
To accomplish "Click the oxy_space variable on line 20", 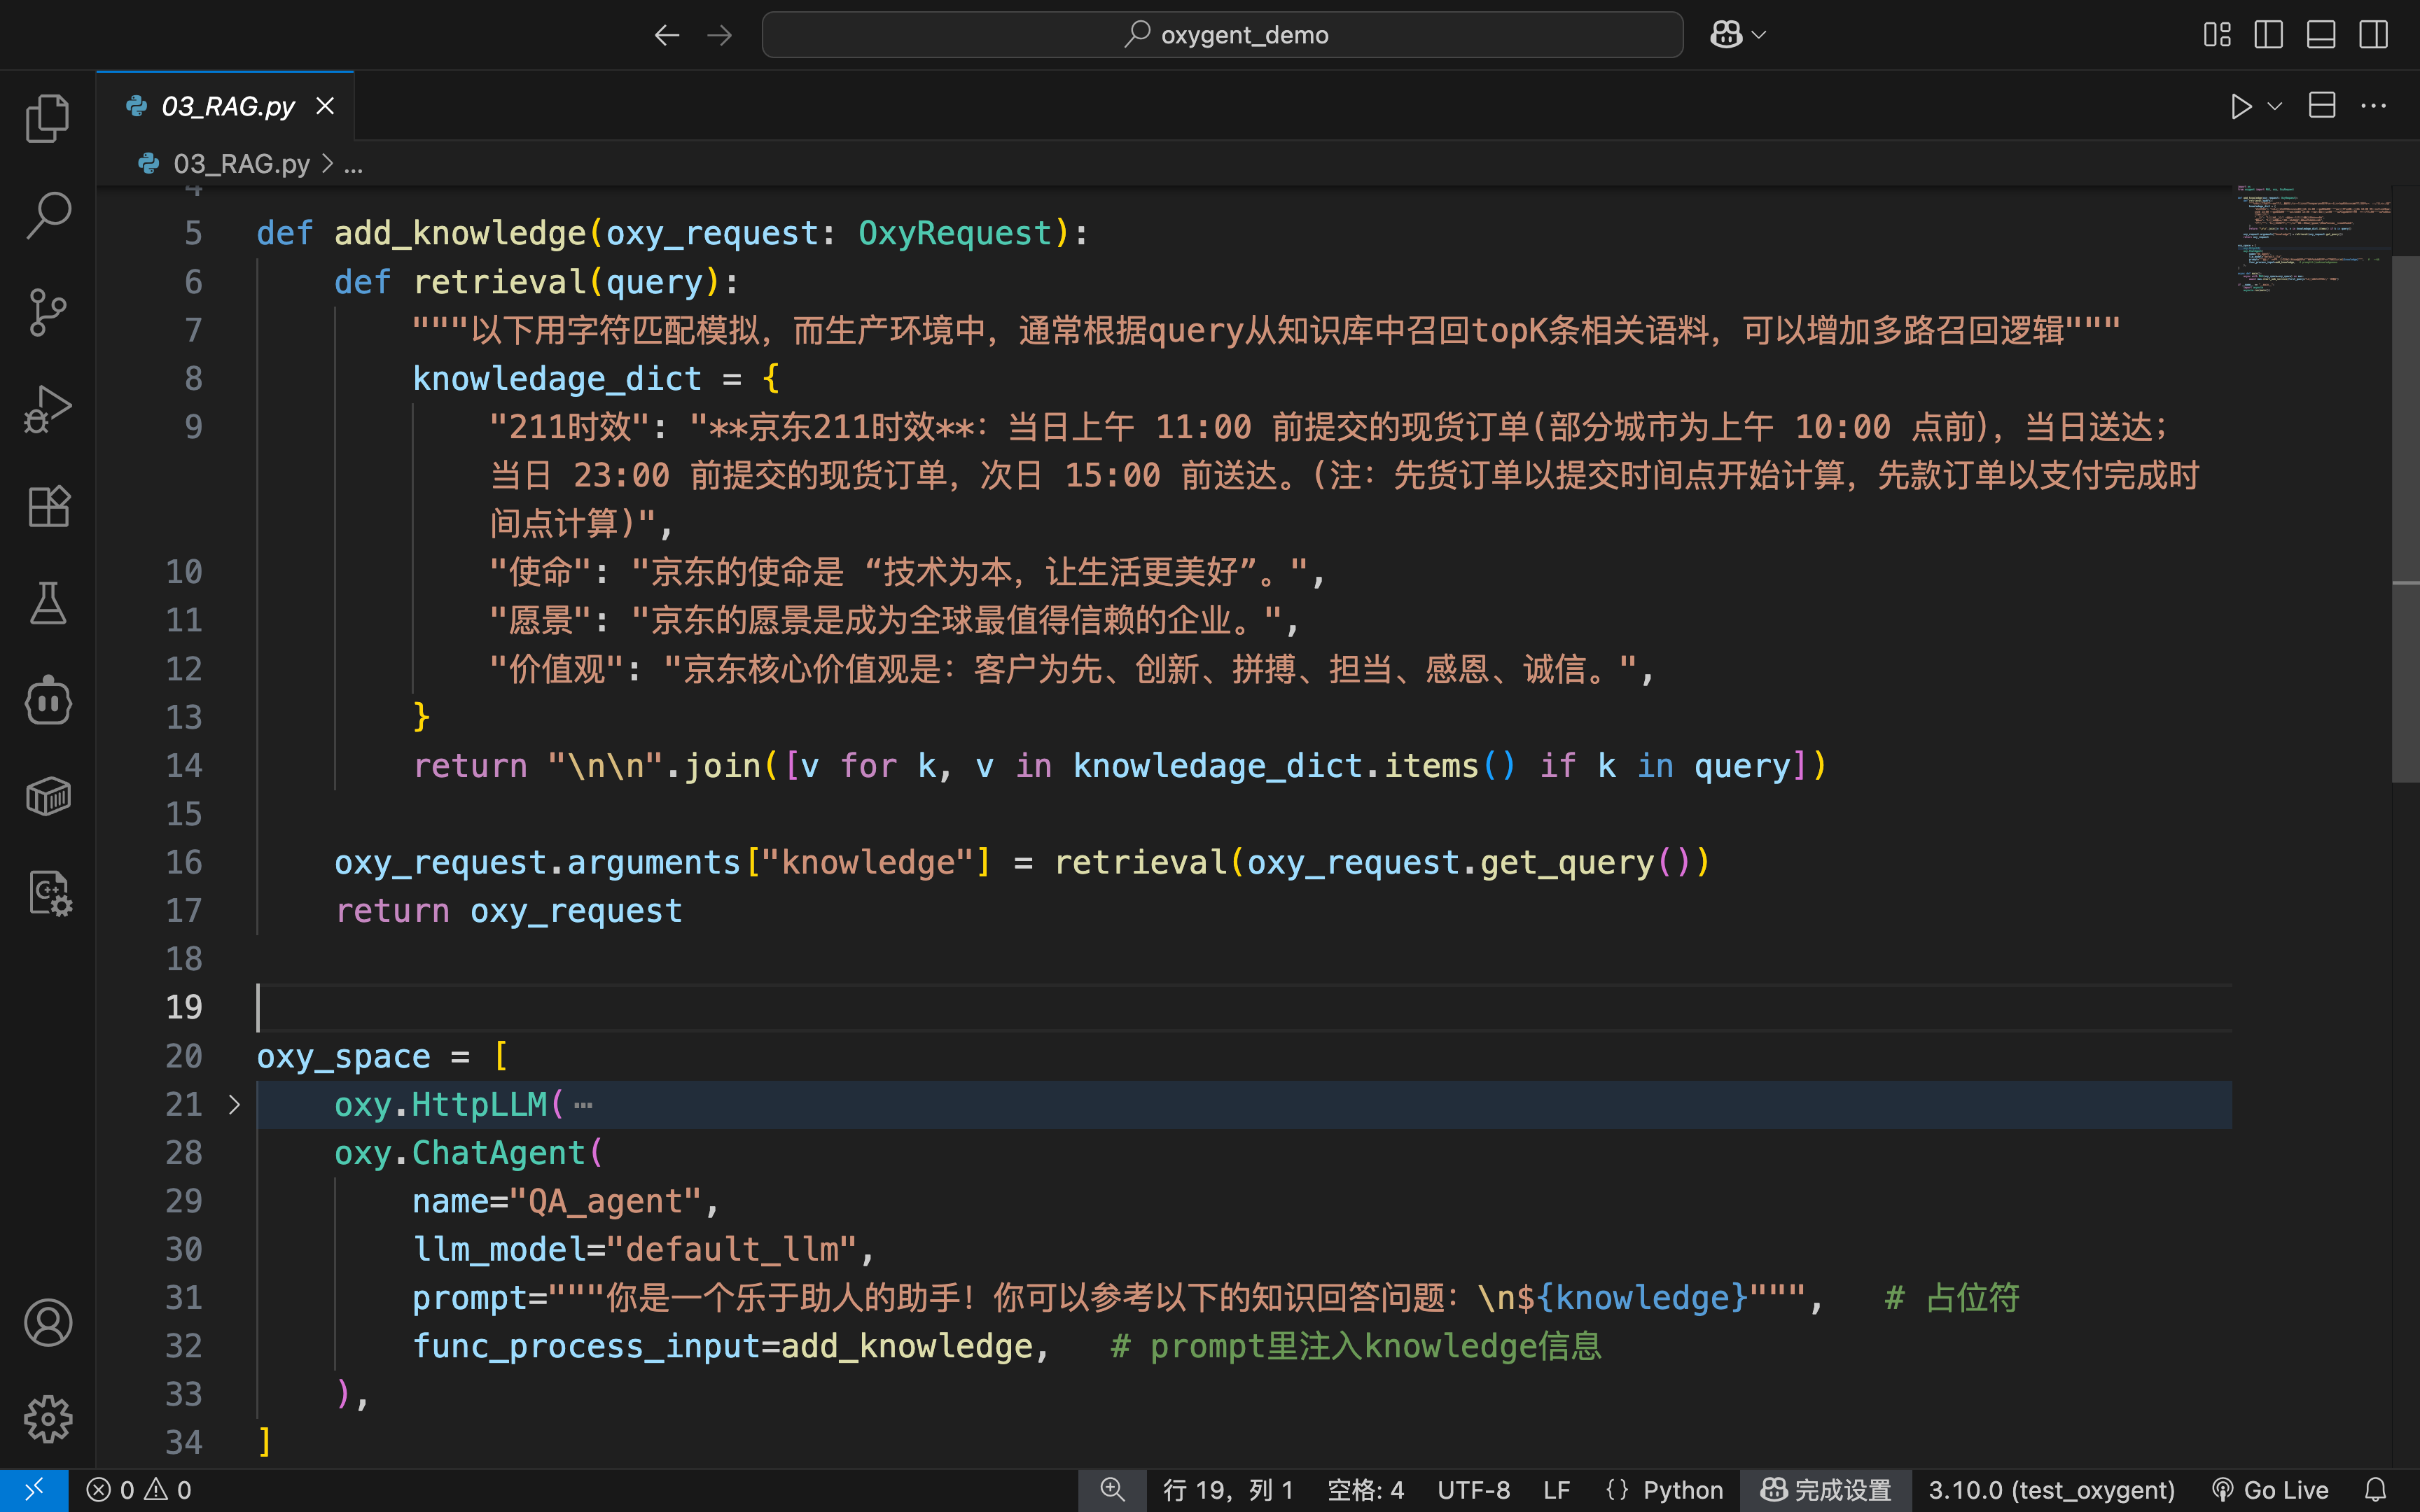I will [x=343, y=1056].
